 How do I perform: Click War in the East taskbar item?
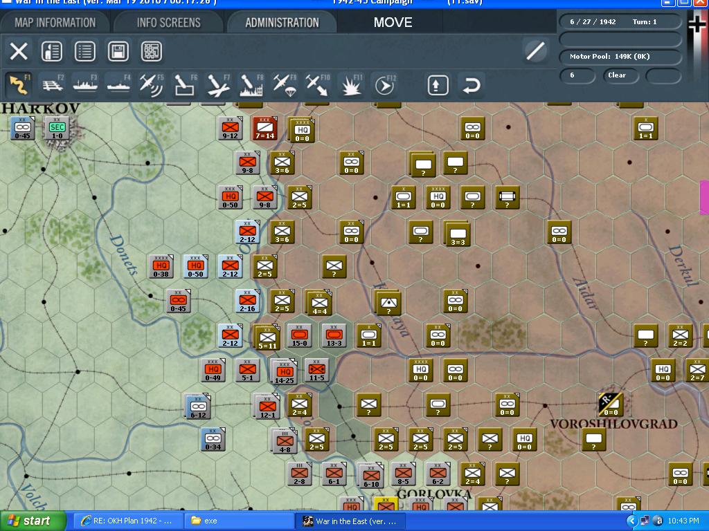[x=351, y=521]
